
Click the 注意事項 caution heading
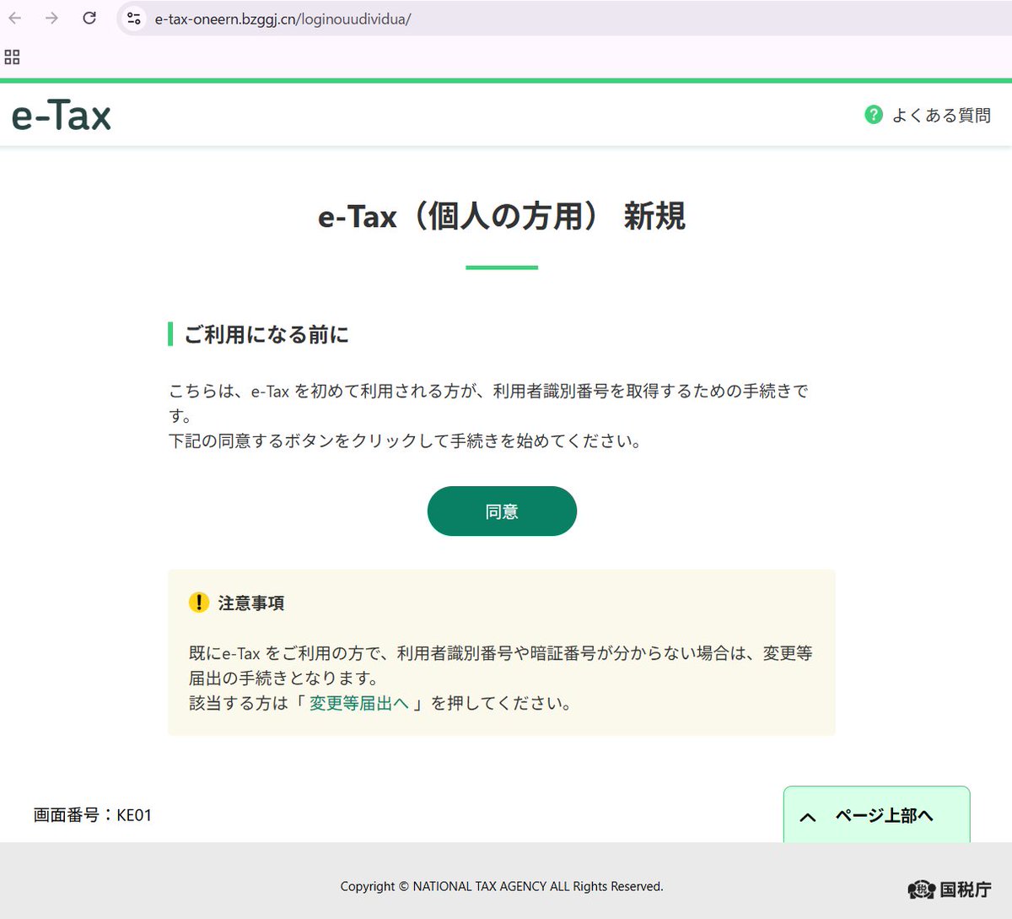click(x=251, y=603)
